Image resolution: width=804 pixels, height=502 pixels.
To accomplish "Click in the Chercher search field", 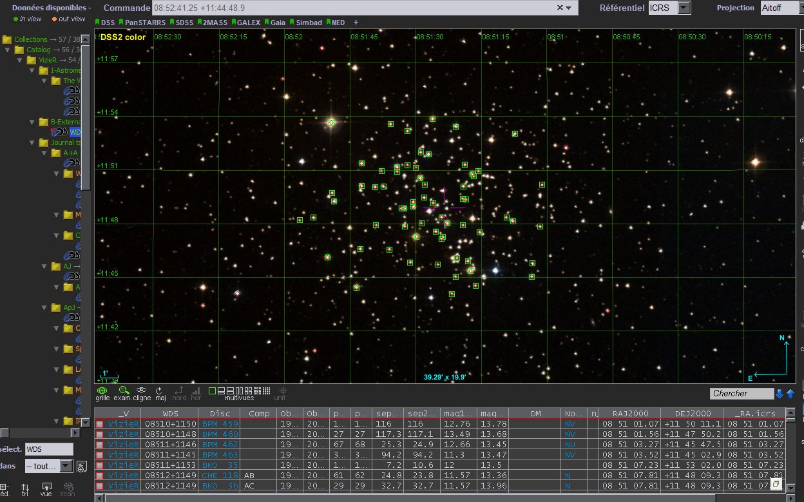I will click(742, 394).
